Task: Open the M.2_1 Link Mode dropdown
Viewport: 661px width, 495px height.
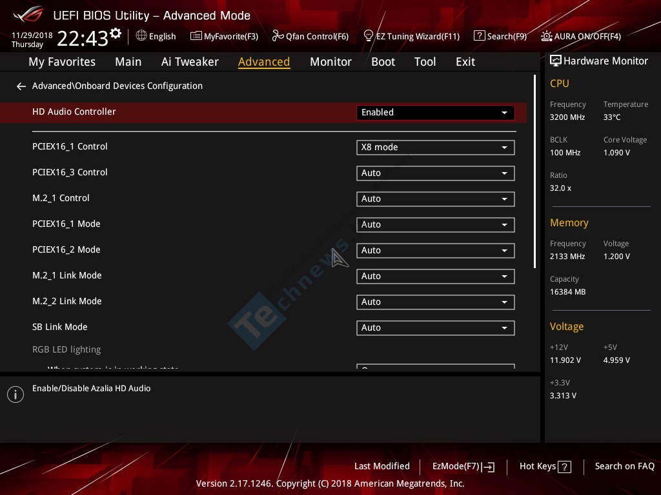Action: (x=436, y=276)
